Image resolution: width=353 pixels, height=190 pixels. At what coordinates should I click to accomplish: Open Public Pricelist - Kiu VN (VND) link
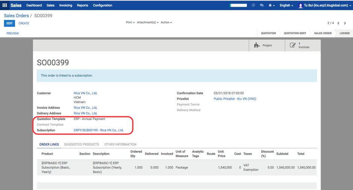(x=235, y=99)
